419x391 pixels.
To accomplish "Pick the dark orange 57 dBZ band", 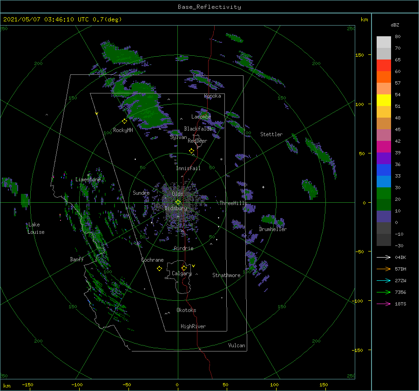I will [384, 77].
